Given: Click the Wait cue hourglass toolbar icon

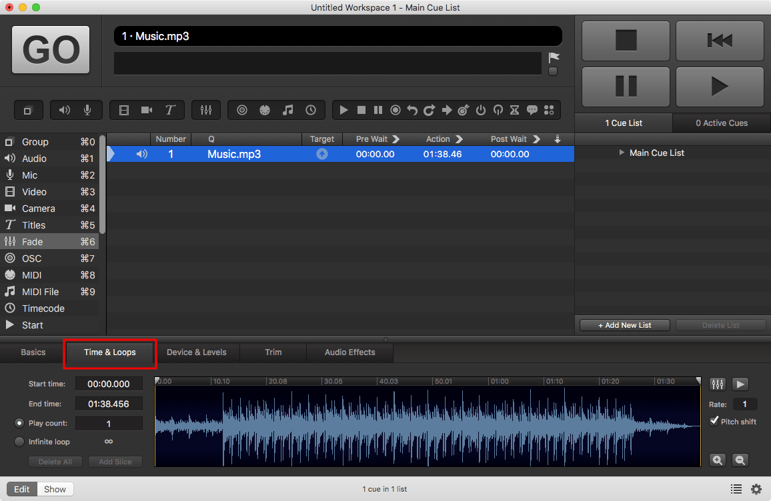Looking at the screenshot, I should 515,110.
